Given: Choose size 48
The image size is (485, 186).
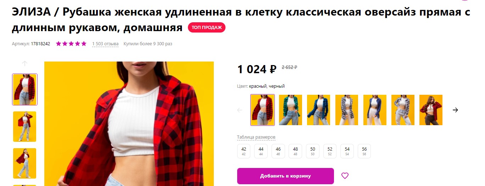Looking at the screenshot, I should tap(295, 151).
